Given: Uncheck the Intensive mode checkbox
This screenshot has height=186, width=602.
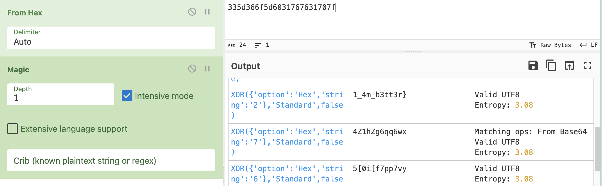Looking at the screenshot, I should (127, 96).
